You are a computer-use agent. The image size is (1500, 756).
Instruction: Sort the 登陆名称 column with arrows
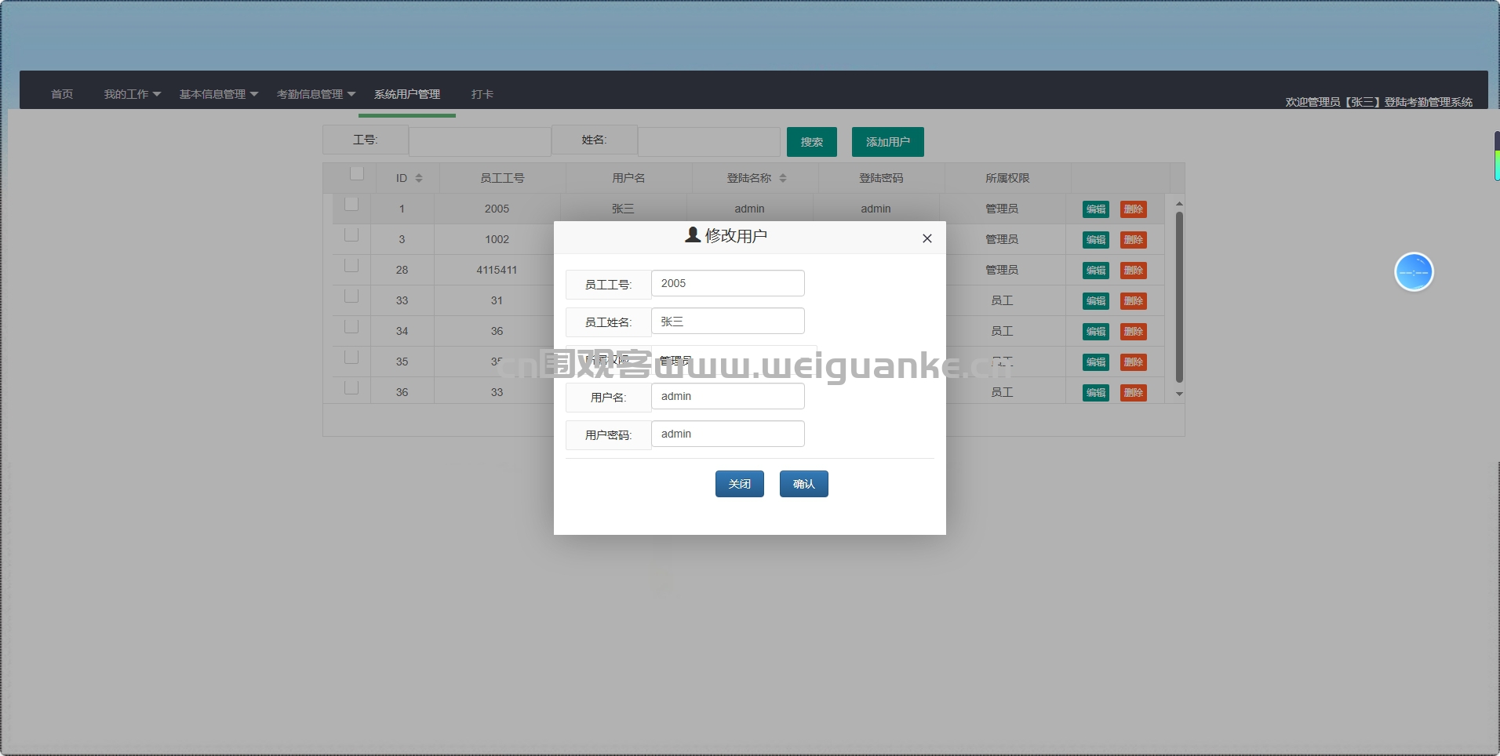point(783,178)
